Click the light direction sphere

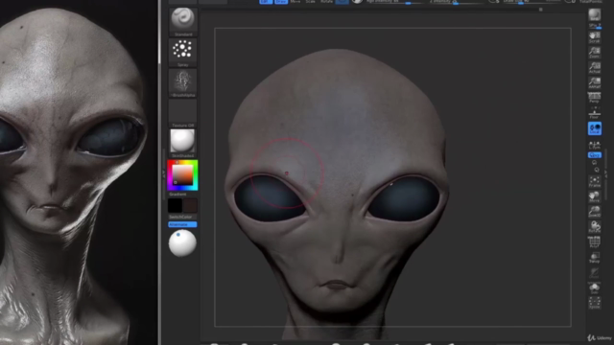[182, 243]
